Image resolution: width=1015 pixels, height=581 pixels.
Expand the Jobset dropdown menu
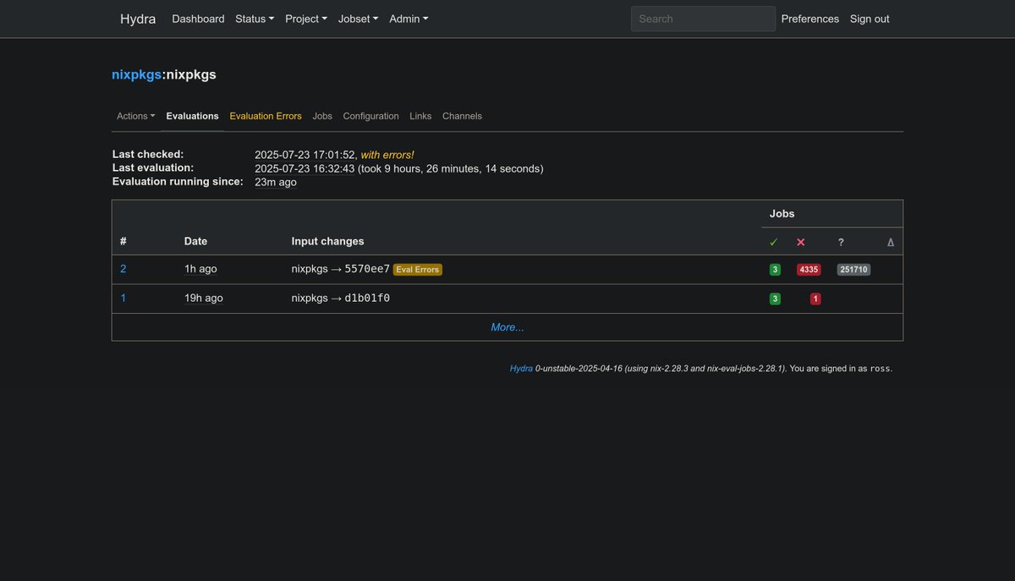(x=358, y=19)
